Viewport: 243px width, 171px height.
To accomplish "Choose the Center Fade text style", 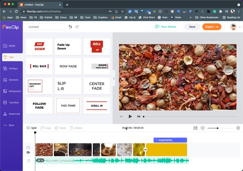I will pyautogui.click(x=97, y=86).
